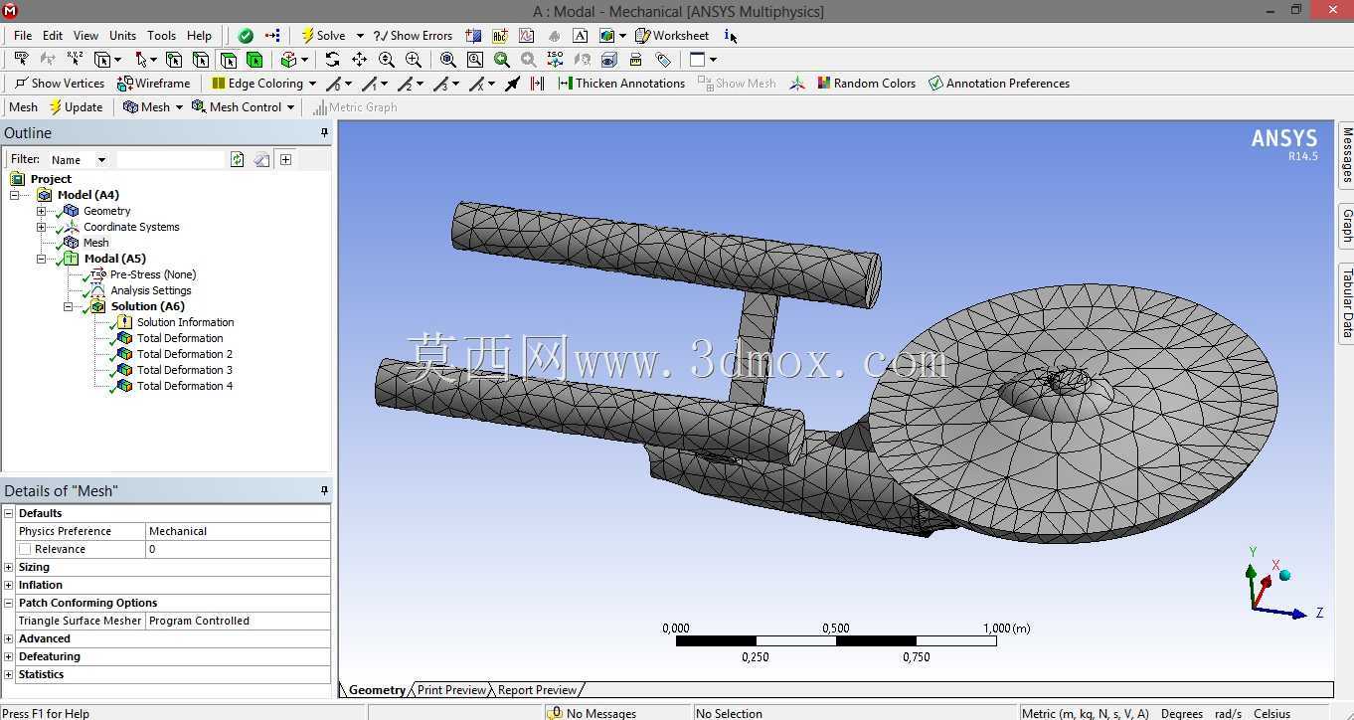Screen dimensions: 1354x720
Task: Toggle Thicken Annotations
Action: pos(621,84)
